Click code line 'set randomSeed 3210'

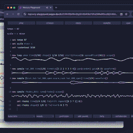24,47
